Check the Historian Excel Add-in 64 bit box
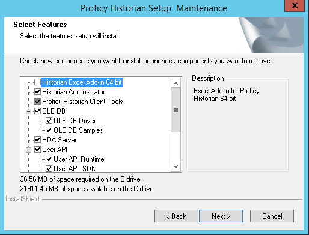This screenshot has height=235, width=309. [37, 82]
